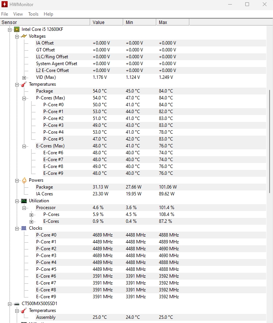The width and height of the screenshot is (273, 323).
Task: Click the Clocks waveform icon
Action: coord(24,228)
